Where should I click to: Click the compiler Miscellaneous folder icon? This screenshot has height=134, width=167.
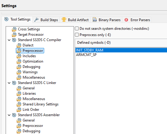point(19,77)
